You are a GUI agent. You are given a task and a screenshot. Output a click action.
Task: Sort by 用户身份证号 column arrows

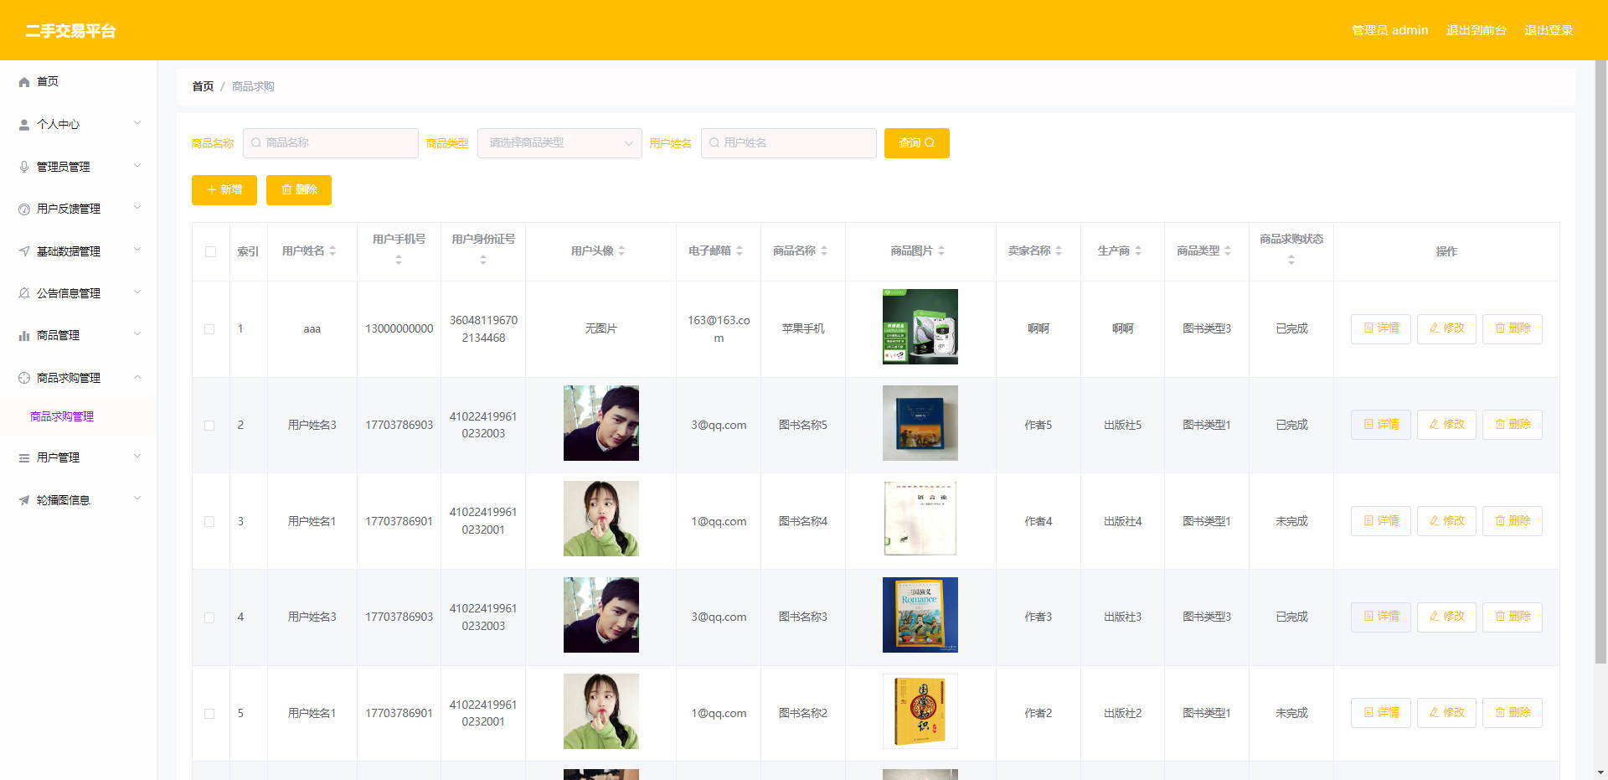[x=483, y=261]
